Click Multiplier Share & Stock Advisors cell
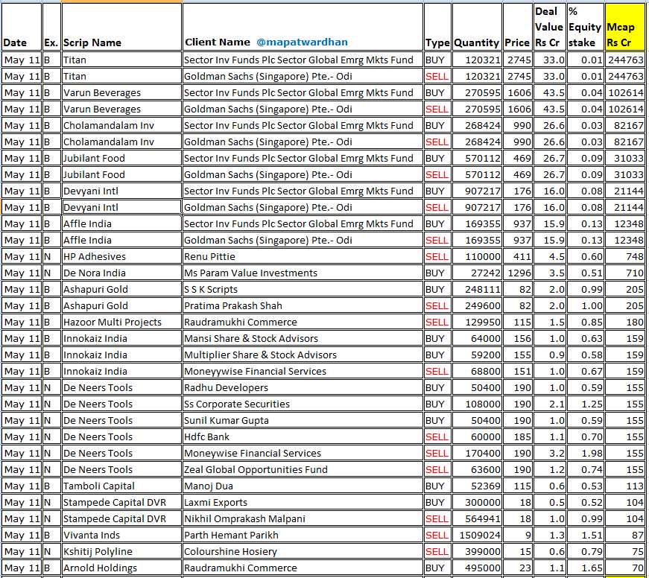Screen dimensions: 649x578 coord(303,355)
